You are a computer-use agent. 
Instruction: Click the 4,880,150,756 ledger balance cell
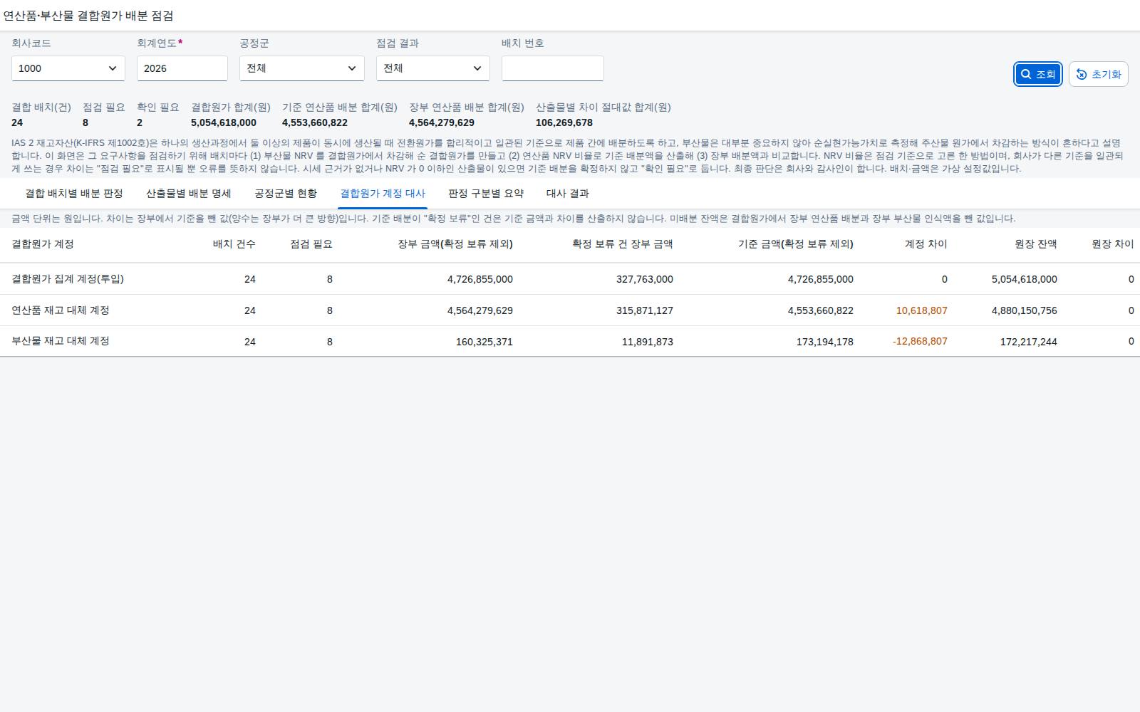(1025, 310)
